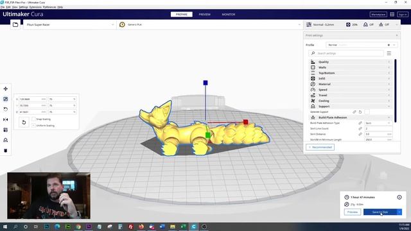The width and height of the screenshot is (411, 231).
Task: Reset scale with the circular arrow button
Action: coord(24,123)
